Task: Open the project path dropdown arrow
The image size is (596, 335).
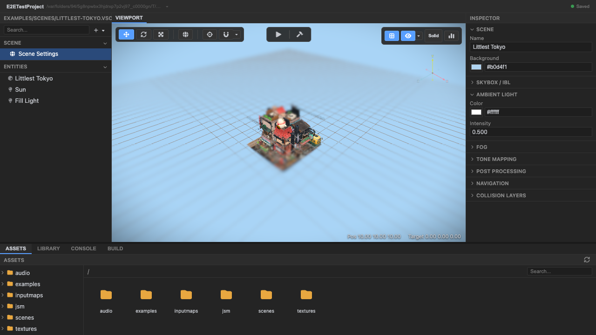Action: click(167, 7)
